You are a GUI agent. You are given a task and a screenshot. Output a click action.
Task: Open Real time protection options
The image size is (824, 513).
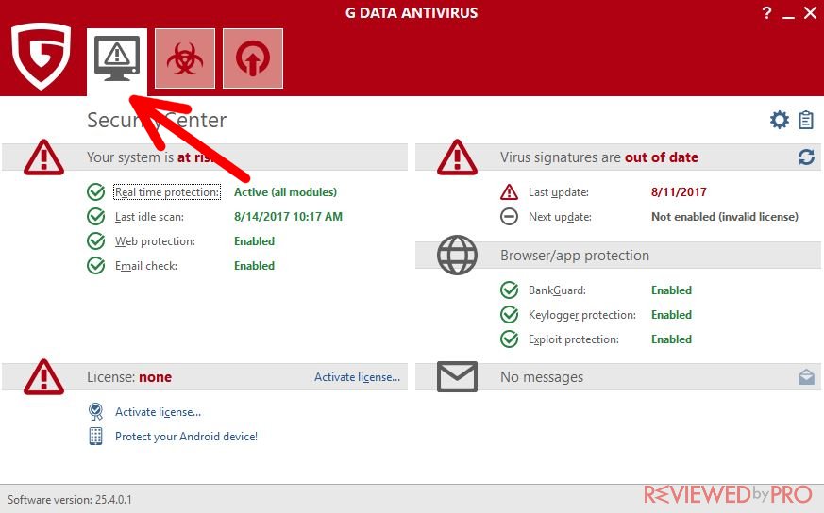point(167,192)
